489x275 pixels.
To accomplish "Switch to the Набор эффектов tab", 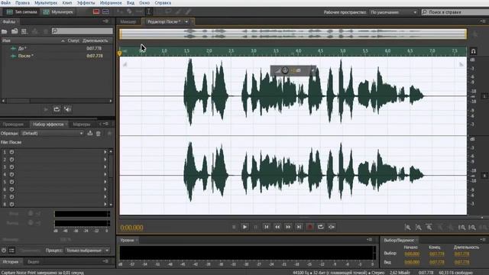I will (48, 124).
